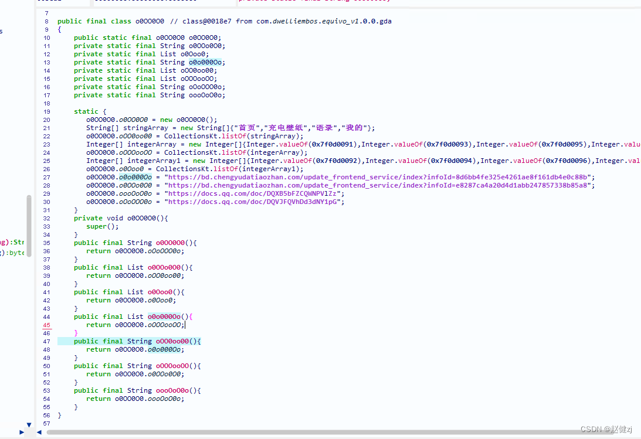Screen dimensions: 641x439
Task: Click listOf in the line 22 CollectionsKt call
Action: tap(234, 136)
